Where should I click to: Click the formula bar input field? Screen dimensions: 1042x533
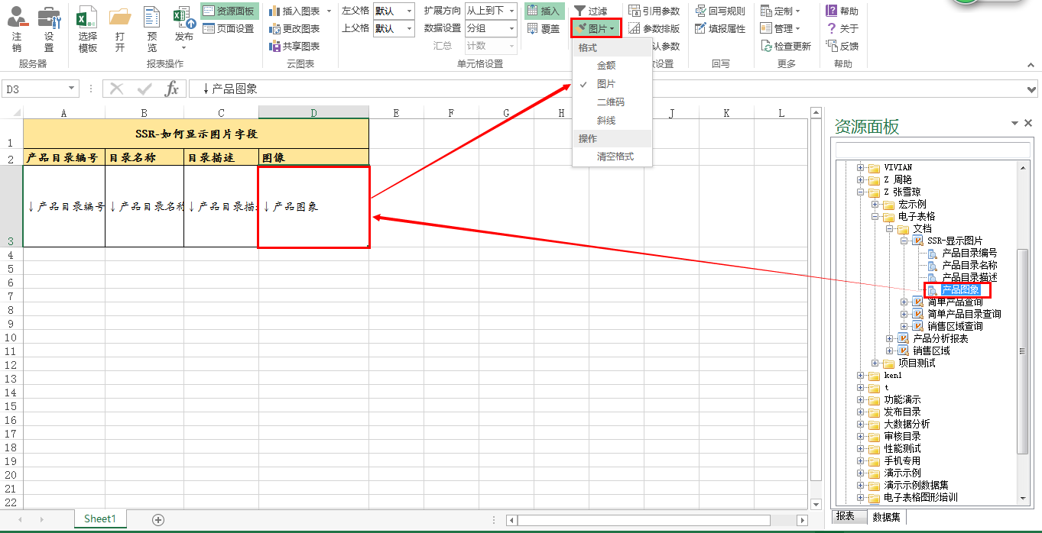(605, 89)
